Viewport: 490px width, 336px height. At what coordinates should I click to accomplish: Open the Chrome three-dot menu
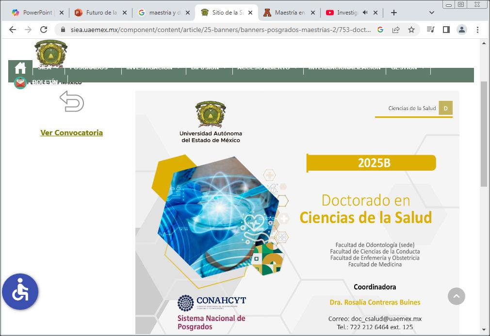point(477,30)
